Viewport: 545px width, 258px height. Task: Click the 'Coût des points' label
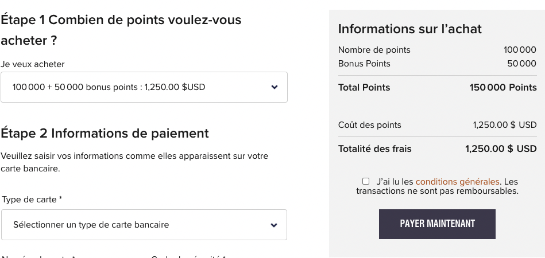coord(370,124)
